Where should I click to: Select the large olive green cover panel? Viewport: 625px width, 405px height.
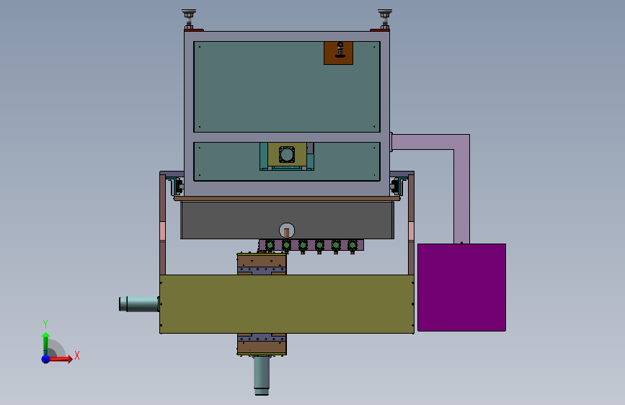(x=287, y=304)
